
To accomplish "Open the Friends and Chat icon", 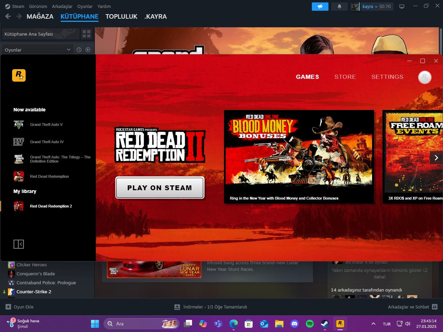I will [435, 307].
